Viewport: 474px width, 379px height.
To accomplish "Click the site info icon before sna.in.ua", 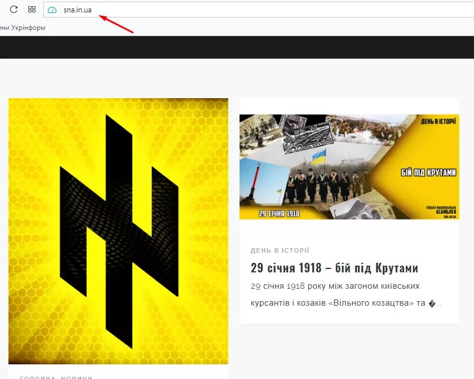I will (52, 10).
